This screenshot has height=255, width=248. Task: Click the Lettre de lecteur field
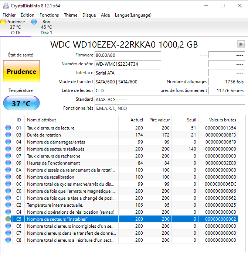tap(128, 90)
